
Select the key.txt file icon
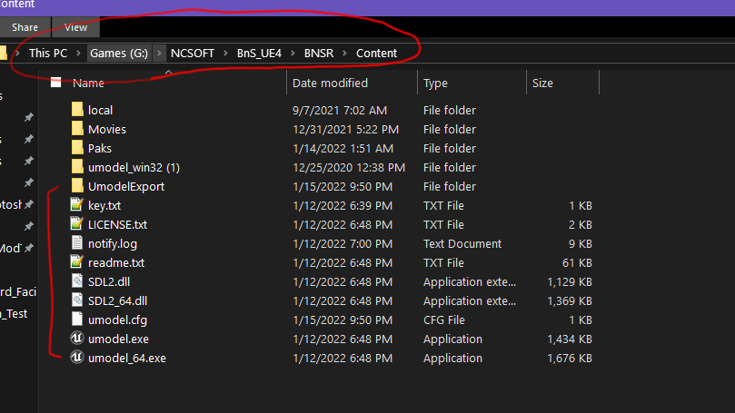tap(77, 204)
